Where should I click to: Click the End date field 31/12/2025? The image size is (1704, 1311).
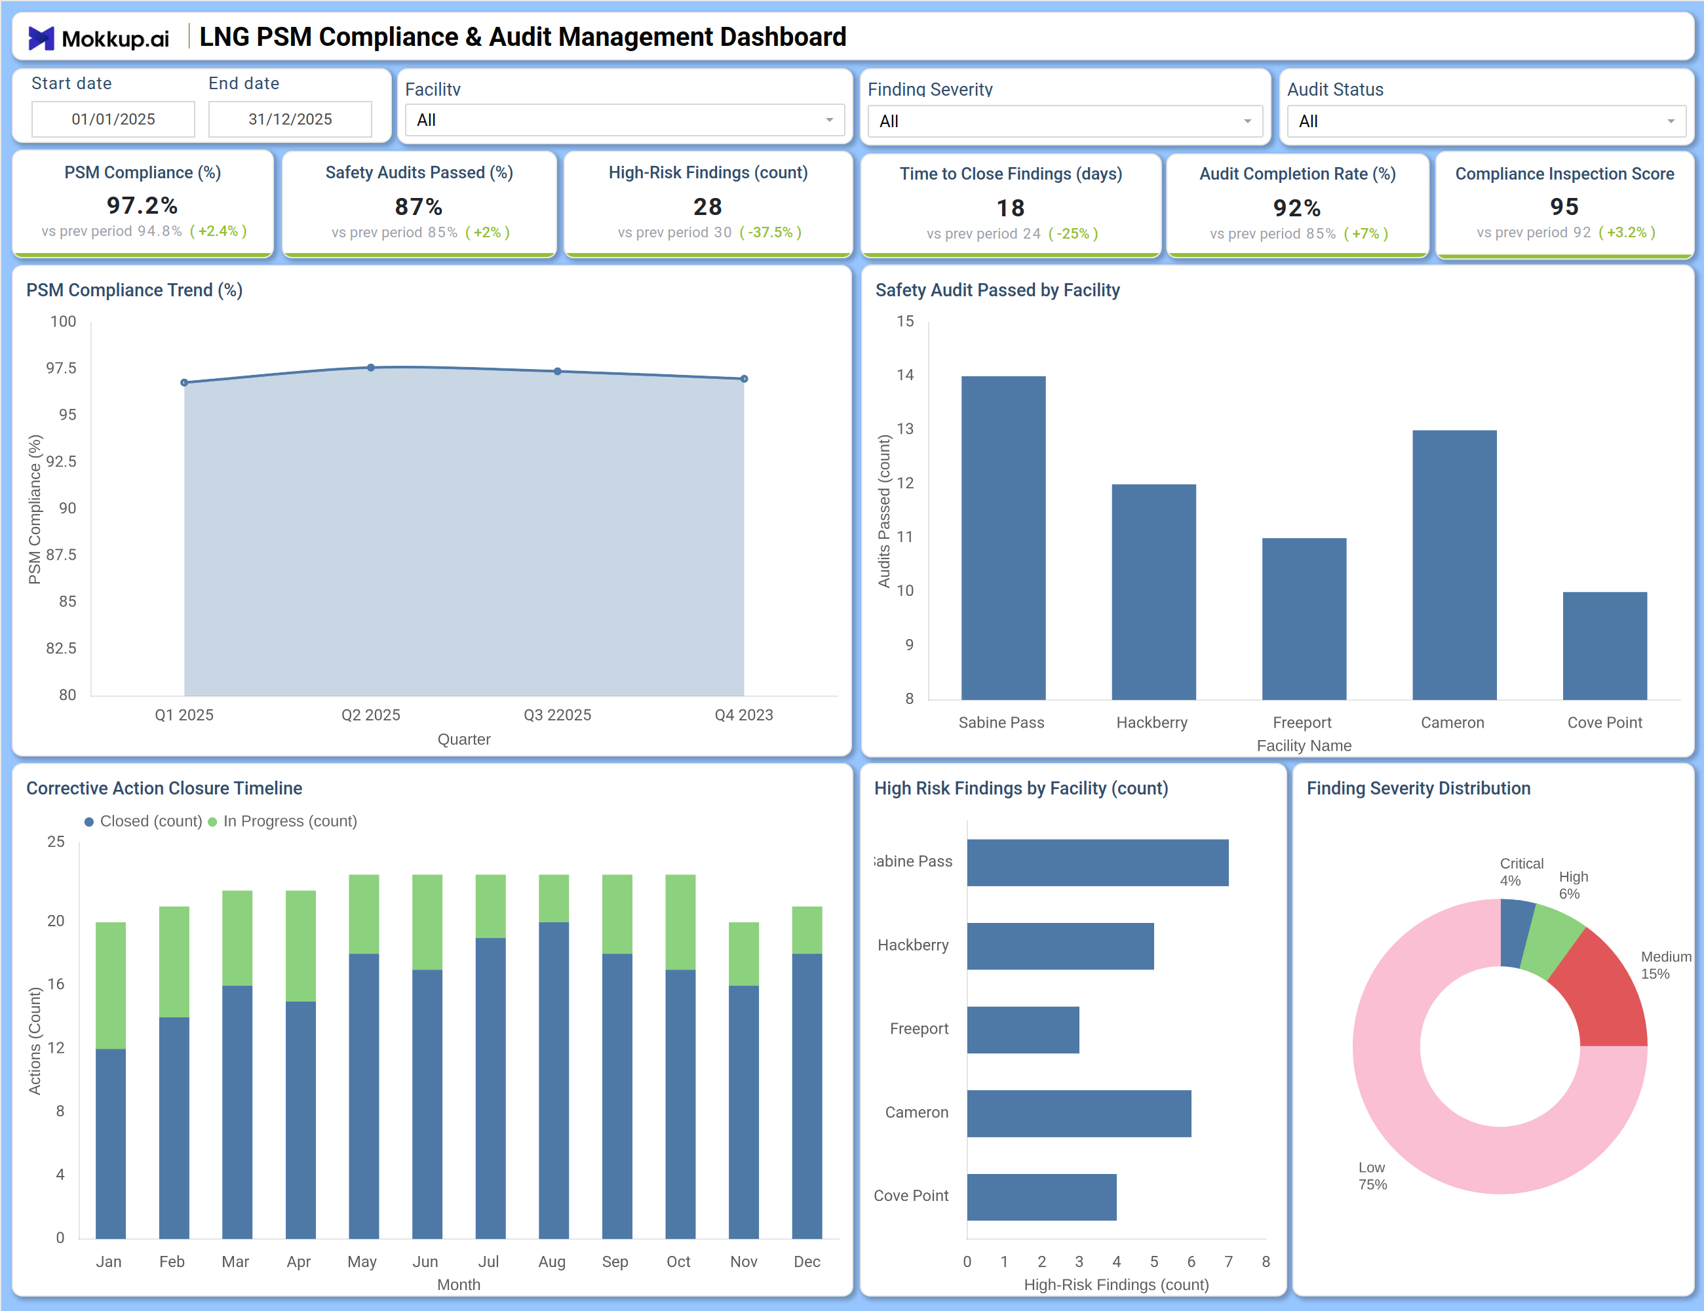pos(290,119)
